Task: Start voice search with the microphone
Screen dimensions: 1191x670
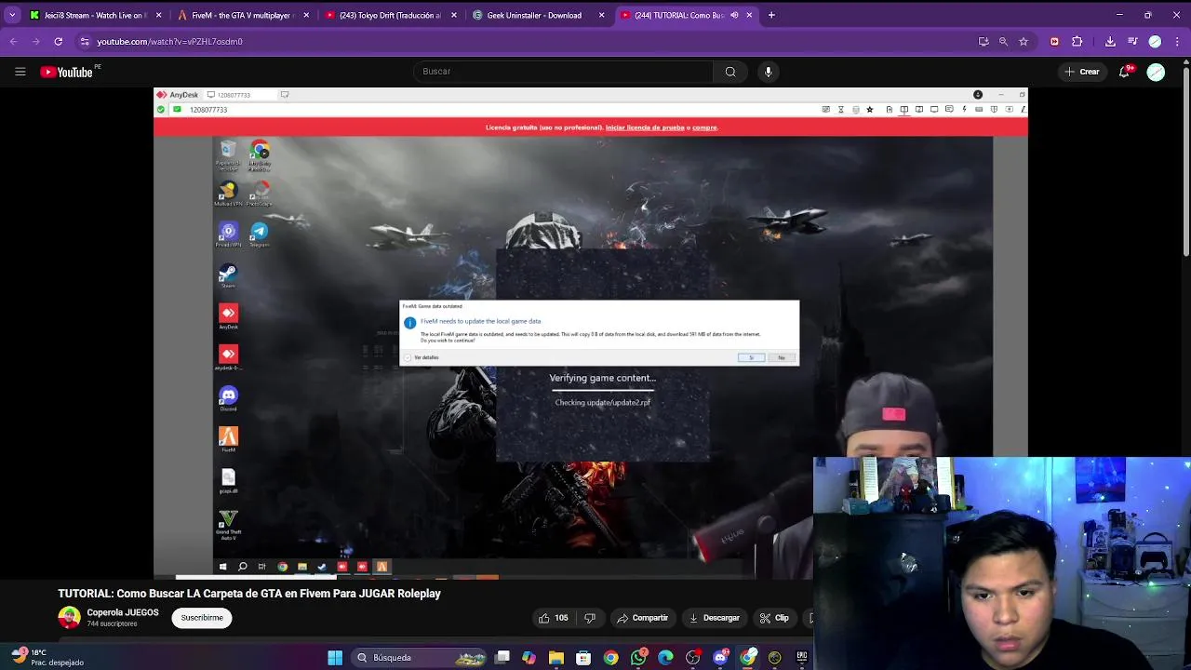Action: click(768, 72)
